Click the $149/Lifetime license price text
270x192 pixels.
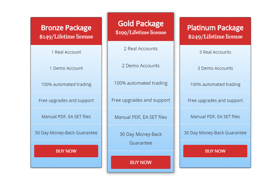(66, 37)
